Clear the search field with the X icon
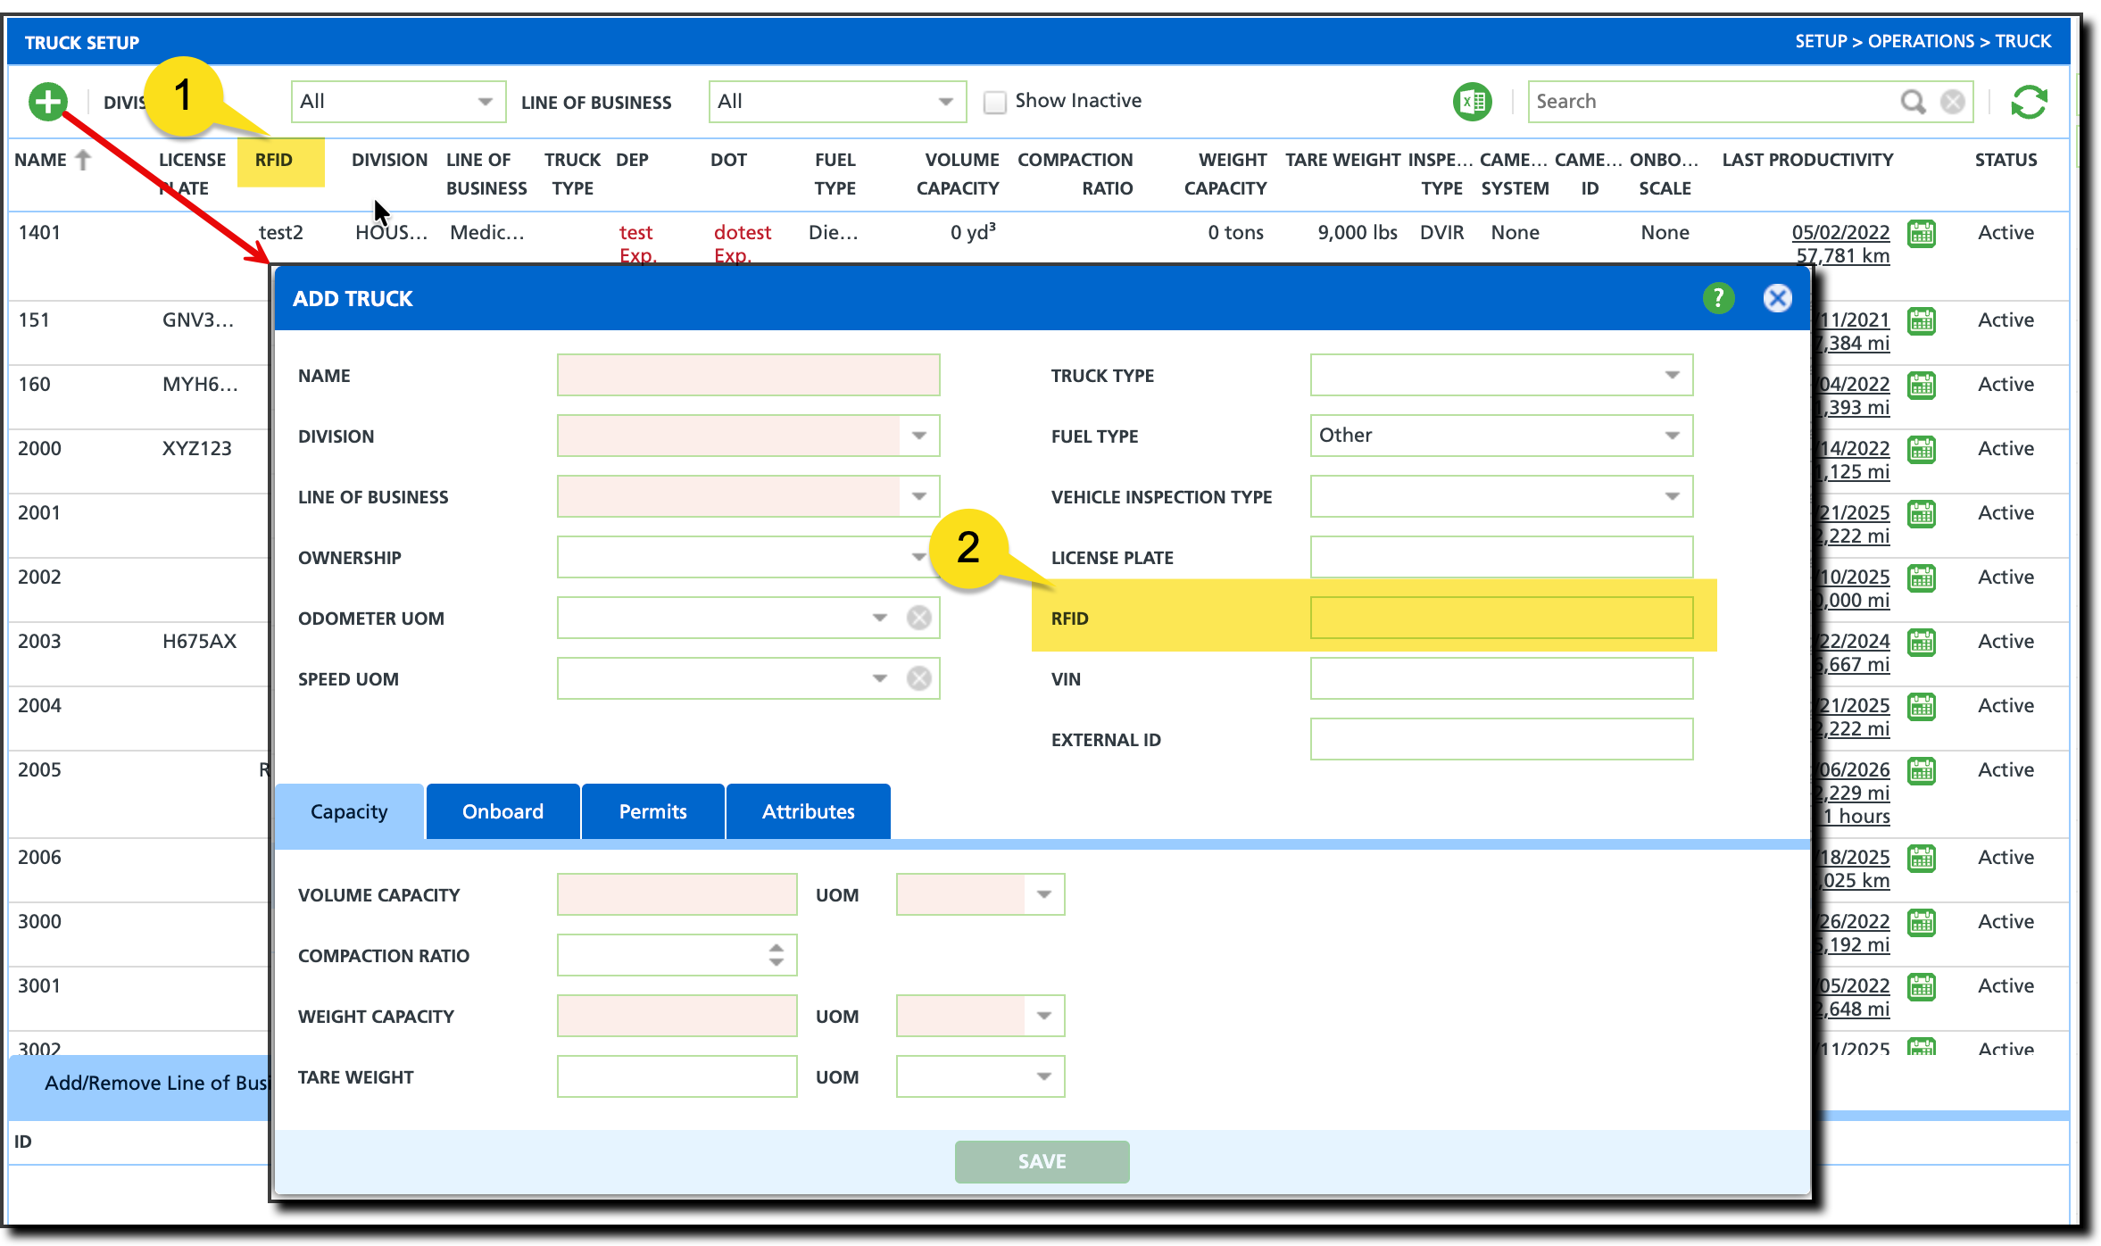The image size is (2101, 1246). pos(1953,102)
